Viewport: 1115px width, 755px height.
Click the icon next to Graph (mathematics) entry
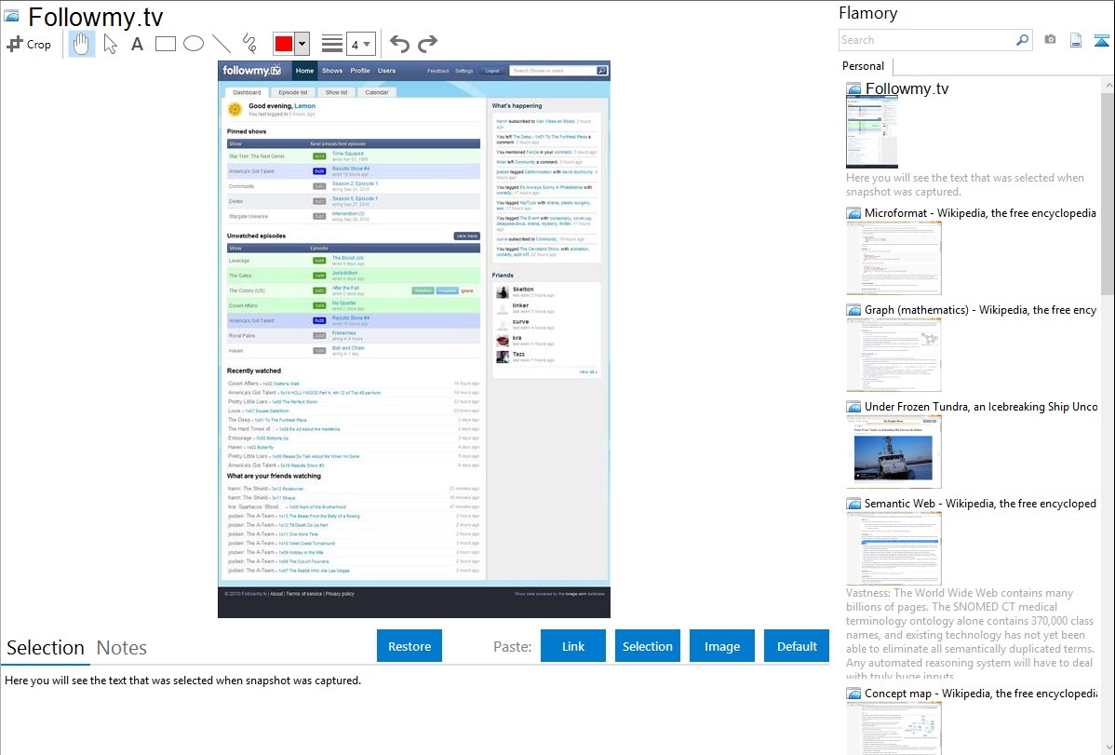(x=853, y=310)
